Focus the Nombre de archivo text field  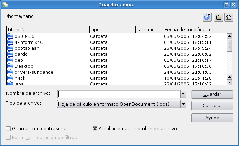119,94
